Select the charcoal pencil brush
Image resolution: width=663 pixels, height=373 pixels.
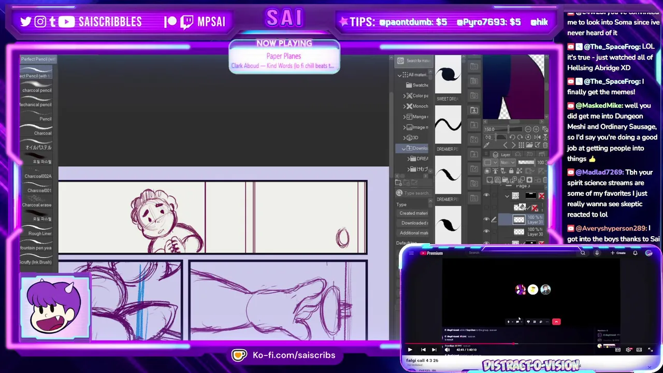click(x=36, y=87)
